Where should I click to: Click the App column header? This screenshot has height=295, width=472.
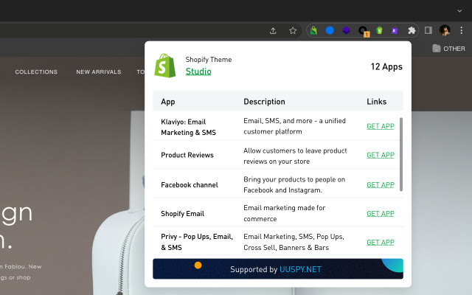coord(167,102)
